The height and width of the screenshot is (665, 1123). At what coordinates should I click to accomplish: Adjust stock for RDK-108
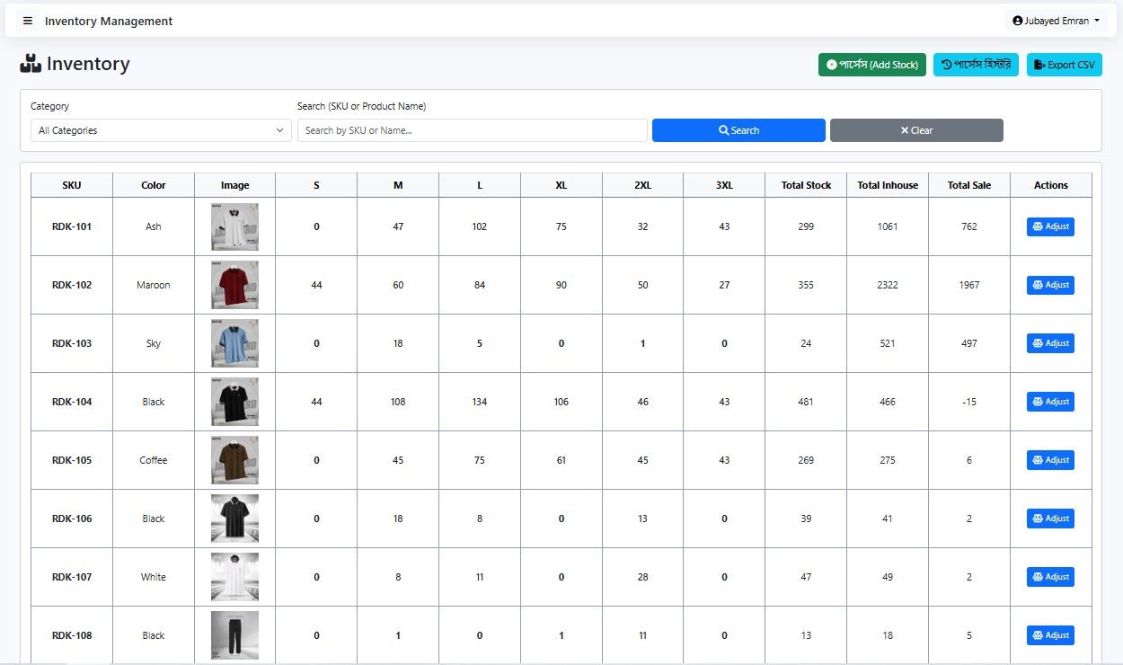[1050, 635]
